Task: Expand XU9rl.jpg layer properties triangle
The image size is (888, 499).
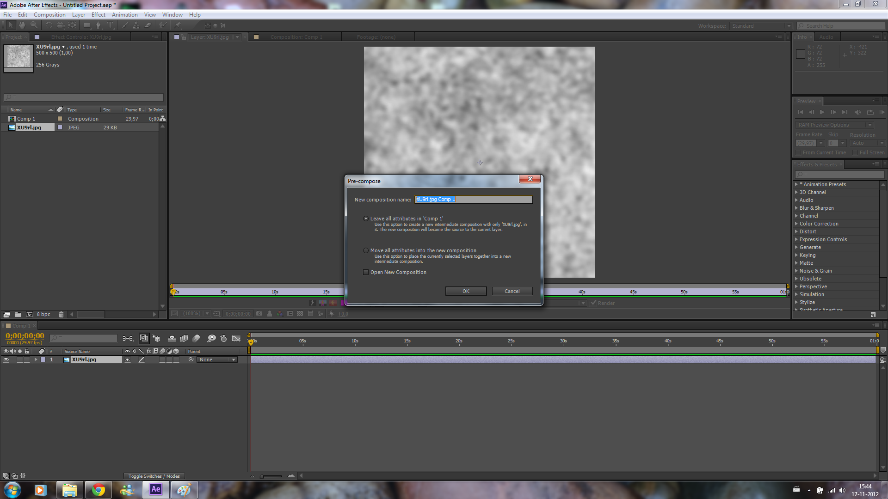Action: 36,359
